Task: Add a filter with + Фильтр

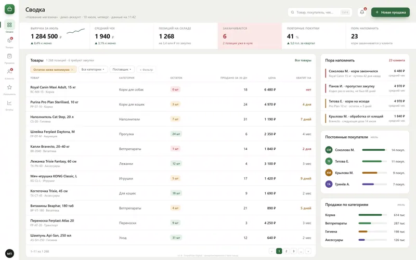Action: (x=146, y=70)
